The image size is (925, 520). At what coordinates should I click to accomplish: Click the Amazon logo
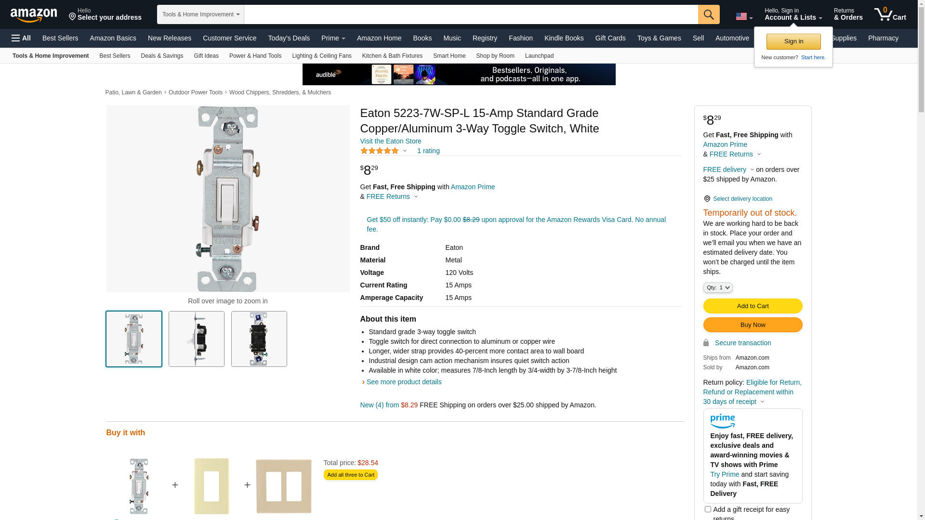coord(34,15)
